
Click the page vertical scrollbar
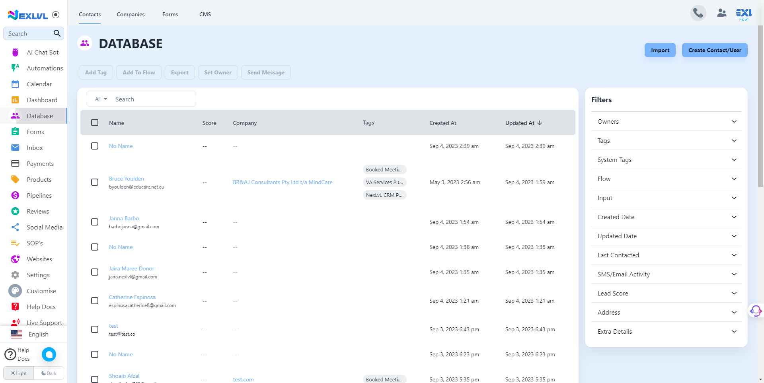coord(760,105)
